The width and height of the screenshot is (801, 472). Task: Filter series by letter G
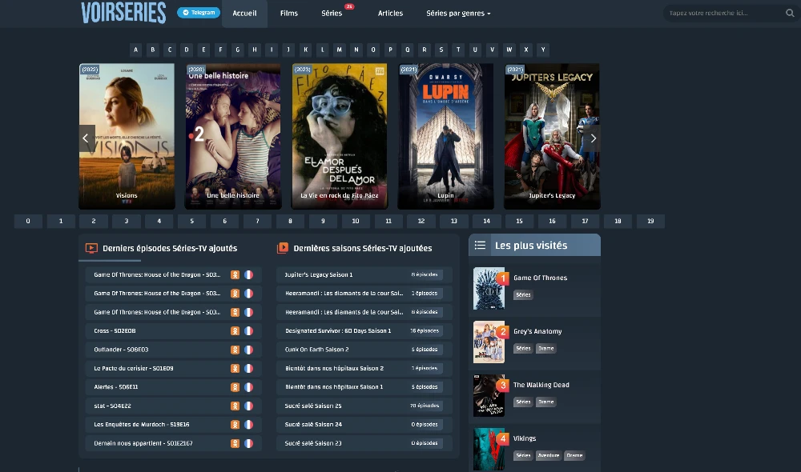pos(238,50)
